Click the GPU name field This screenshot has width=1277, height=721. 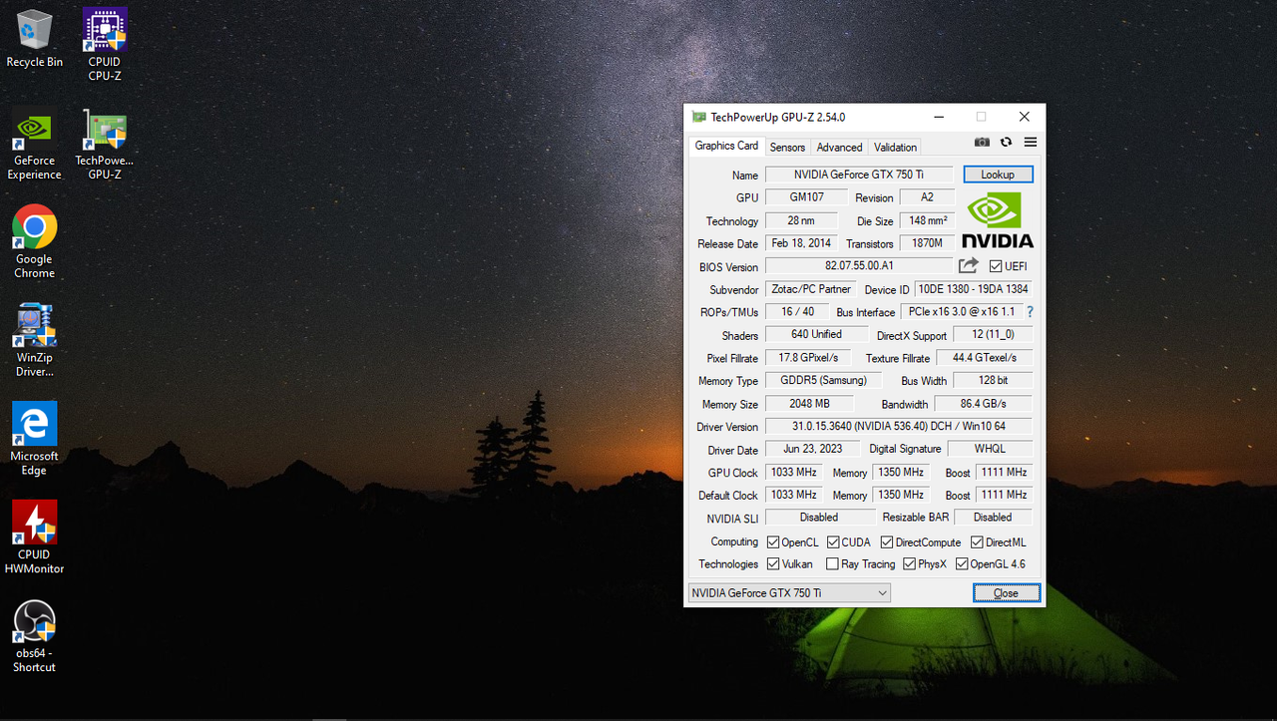(859, 175)
